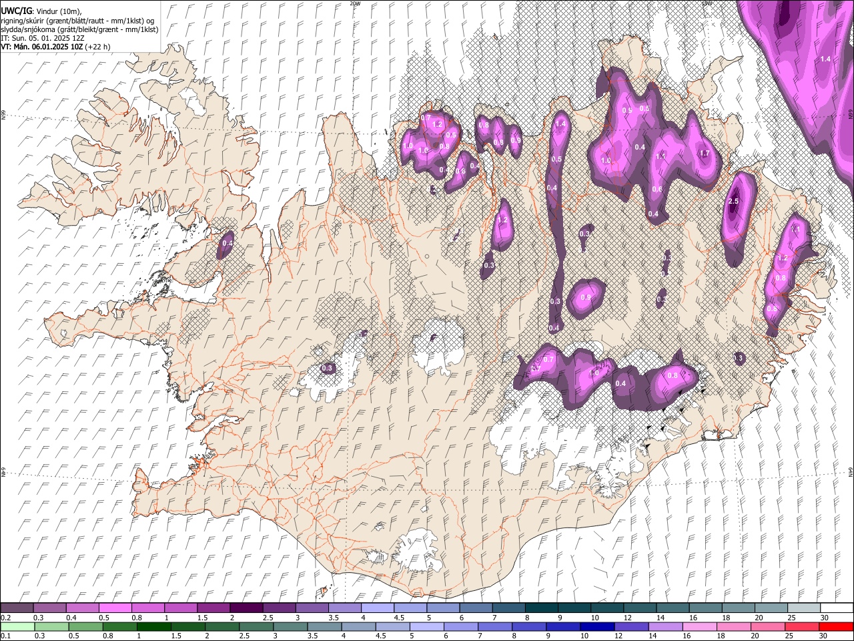
Task: Click the 'IT: Sun. 05. 01. 2025 12Z' line
Action: [x=43, y=38]
